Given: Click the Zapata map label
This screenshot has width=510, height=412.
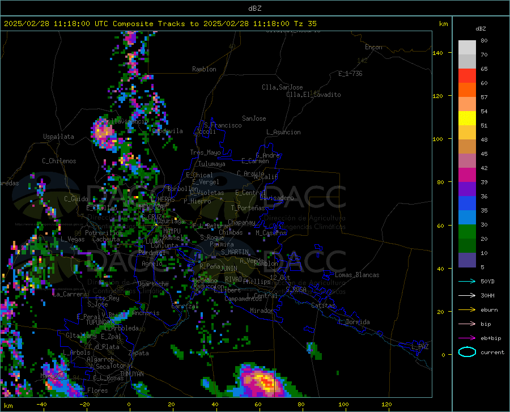Looking at the screenshot, I should click(x=139, y=353).
